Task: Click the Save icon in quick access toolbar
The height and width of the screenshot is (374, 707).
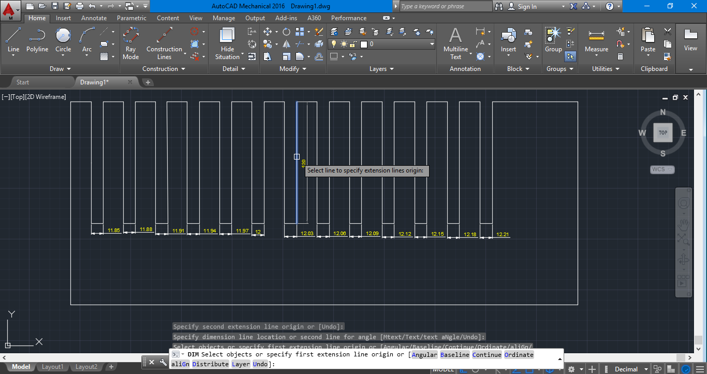Action: coord(55,6)
